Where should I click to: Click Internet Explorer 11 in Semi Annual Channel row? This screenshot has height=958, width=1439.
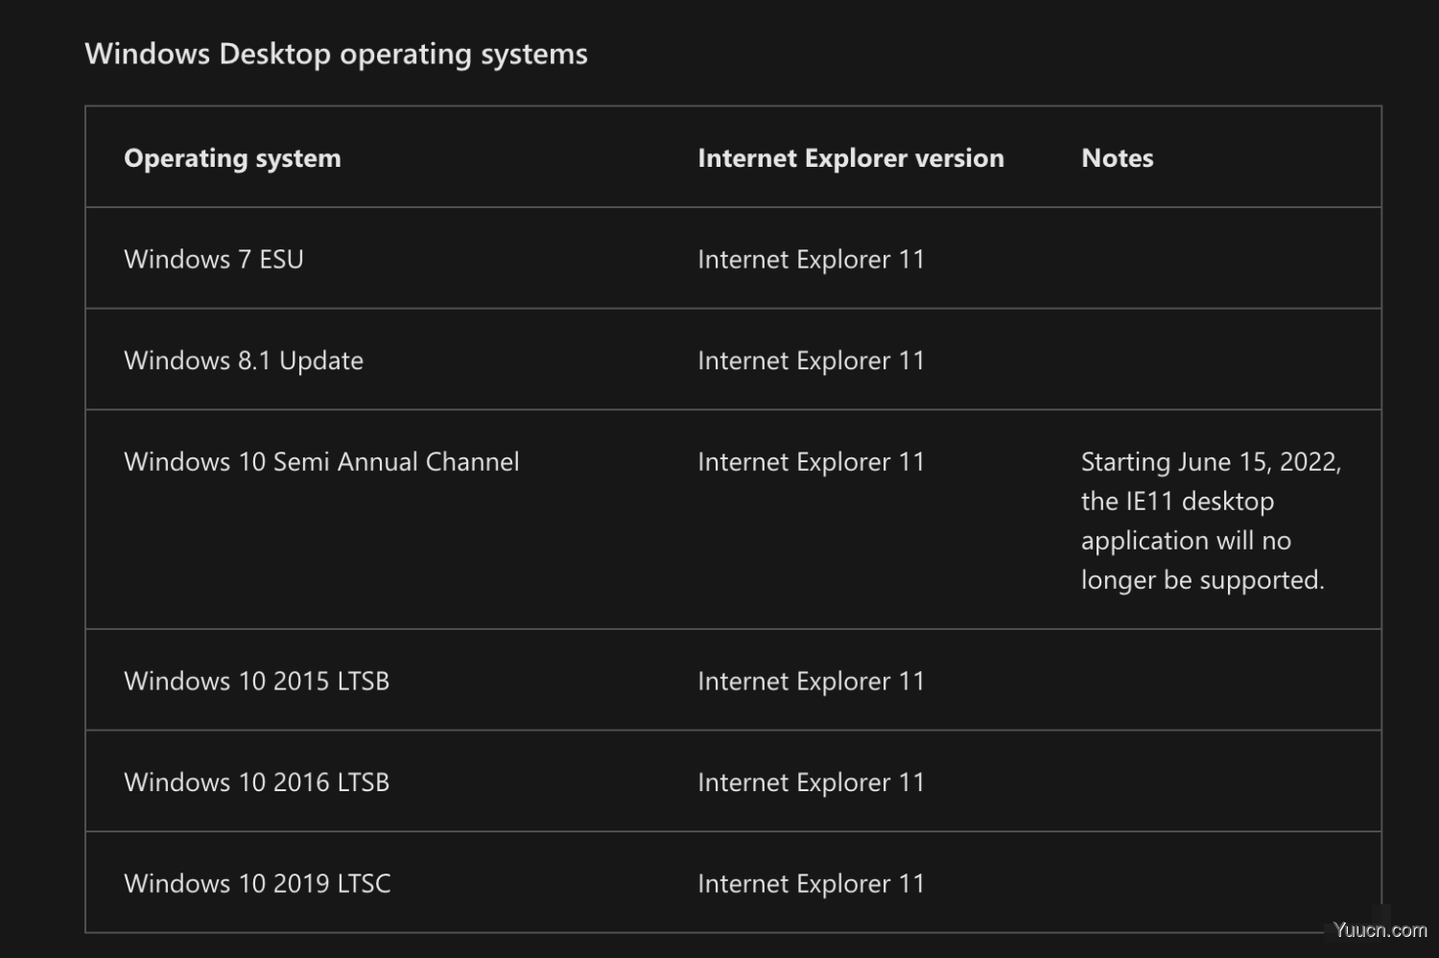pos(811,461)
